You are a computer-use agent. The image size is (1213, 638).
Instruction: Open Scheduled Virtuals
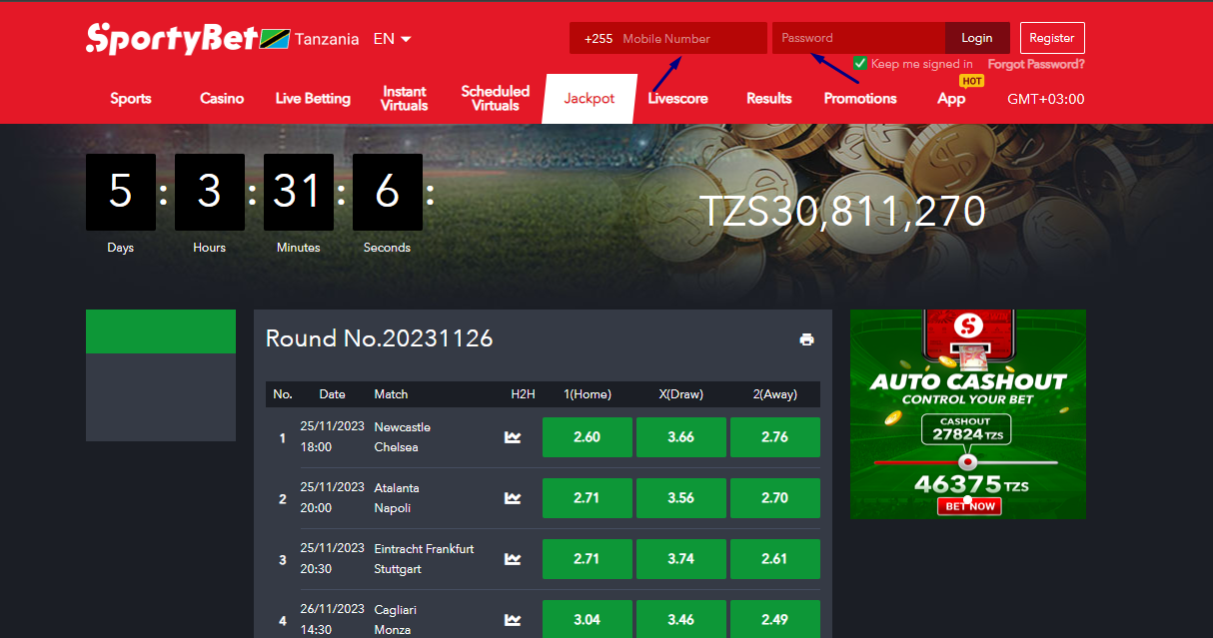coord(496,98)
